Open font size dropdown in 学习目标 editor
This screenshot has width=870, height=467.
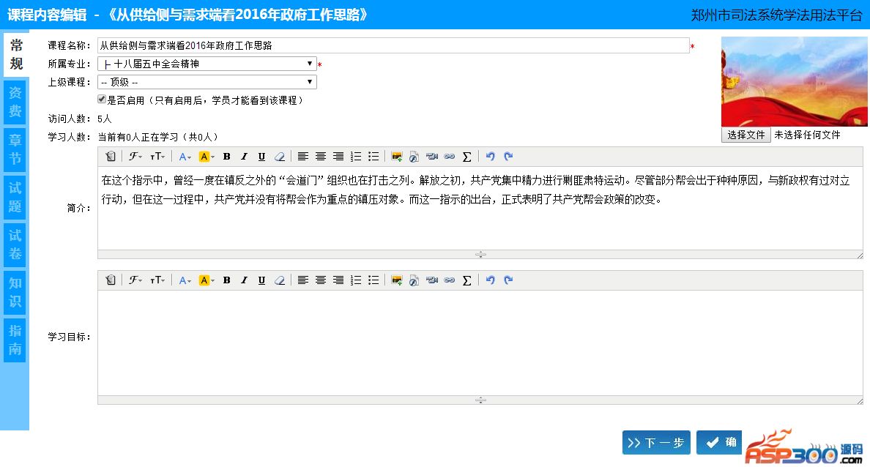point(157,280)
